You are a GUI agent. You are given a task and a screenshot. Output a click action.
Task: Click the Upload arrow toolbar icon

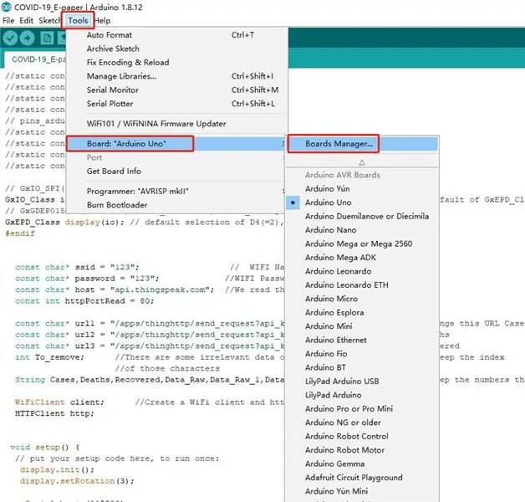(27, 38)
